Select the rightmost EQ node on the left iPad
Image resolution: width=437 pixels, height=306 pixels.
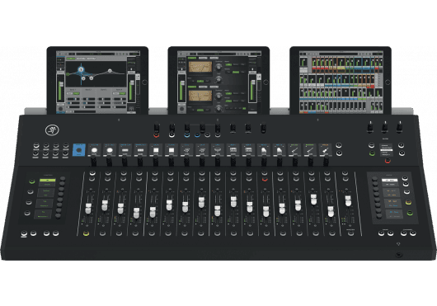(110, 71)
